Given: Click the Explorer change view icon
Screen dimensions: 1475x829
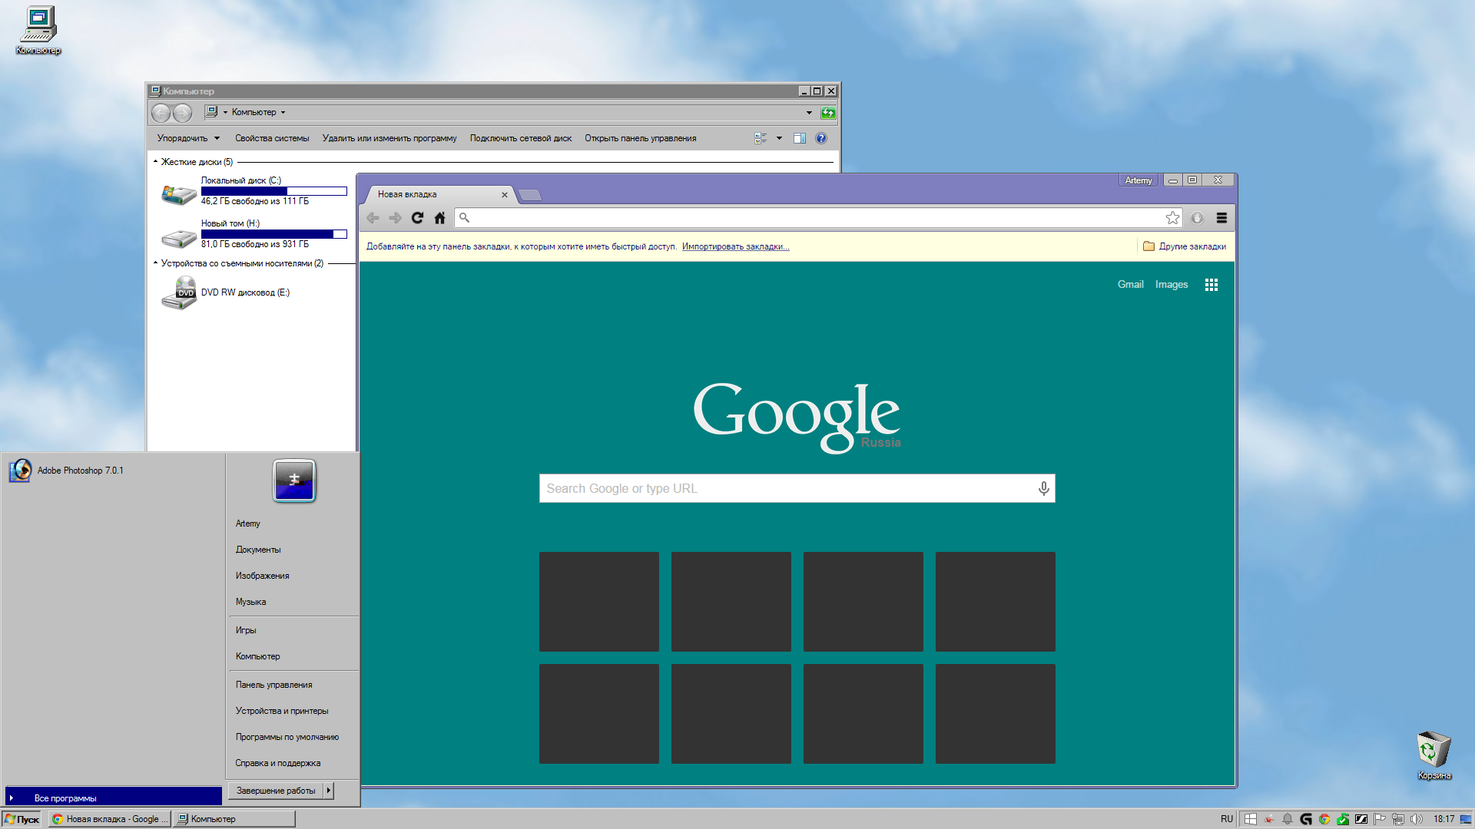Looking at the screenshot, I should (x=761, y=138).
